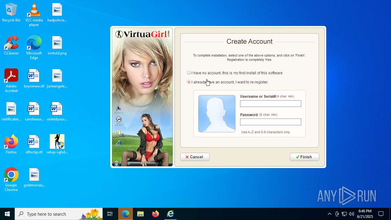The height and width of the screenshot is (220, 391).
Task: Show hidden system tray icons
Action: click(x=330, y=214)
